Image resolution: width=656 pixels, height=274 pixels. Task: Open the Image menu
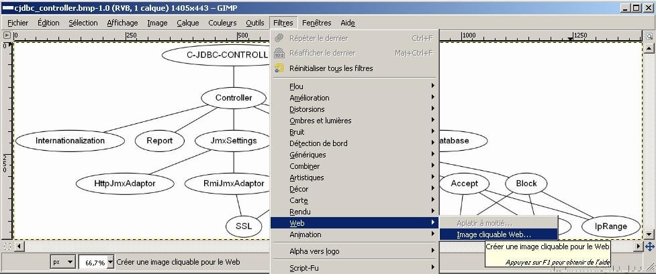[157, 23]
